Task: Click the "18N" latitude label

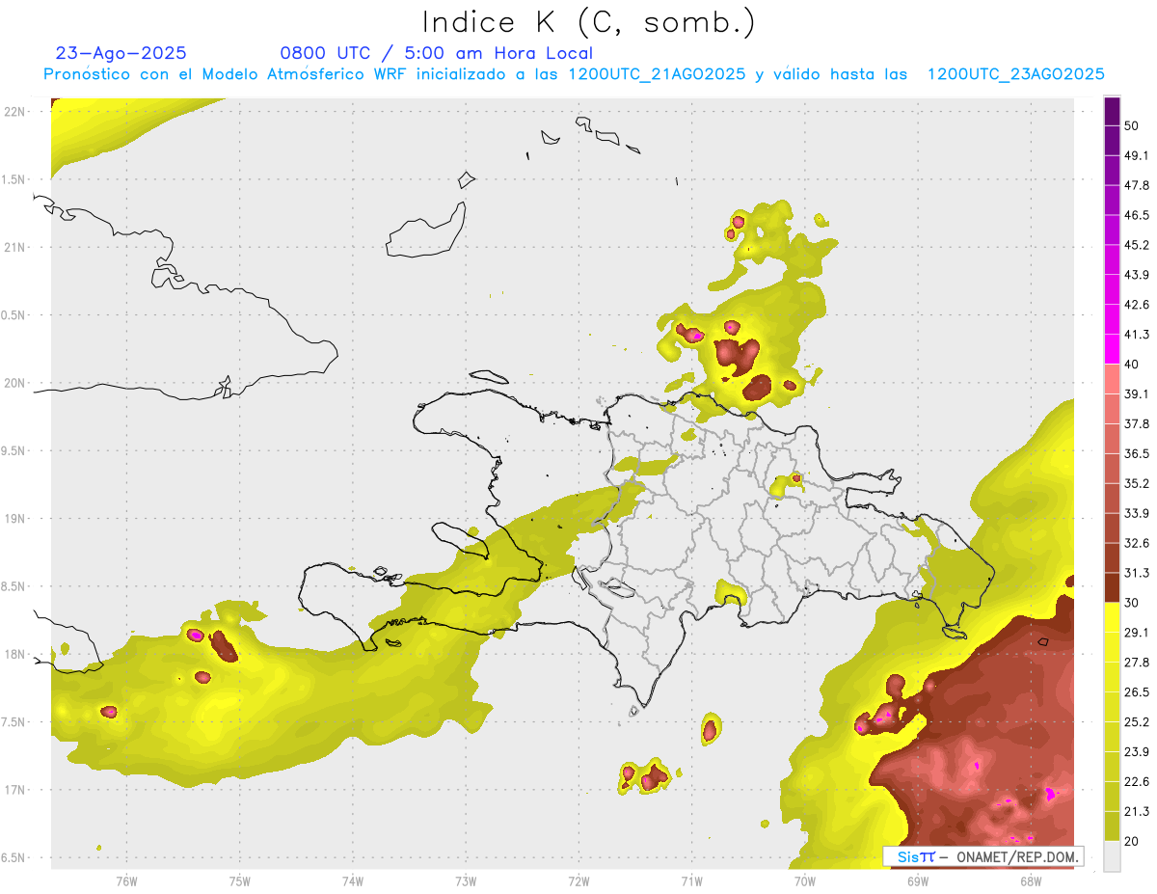Action: [15, 654]
